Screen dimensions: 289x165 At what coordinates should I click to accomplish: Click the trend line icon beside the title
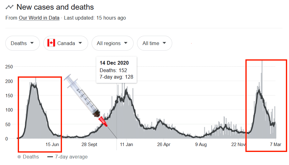pos(9,7)
